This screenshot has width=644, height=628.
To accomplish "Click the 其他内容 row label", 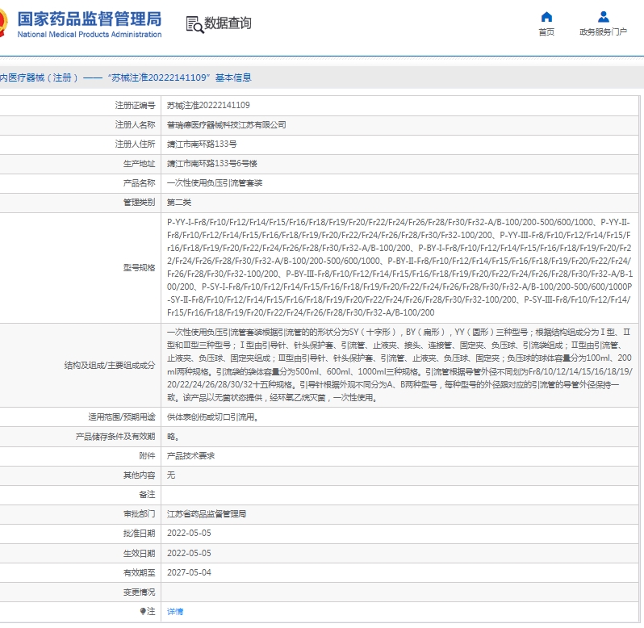I will [140, 475].
